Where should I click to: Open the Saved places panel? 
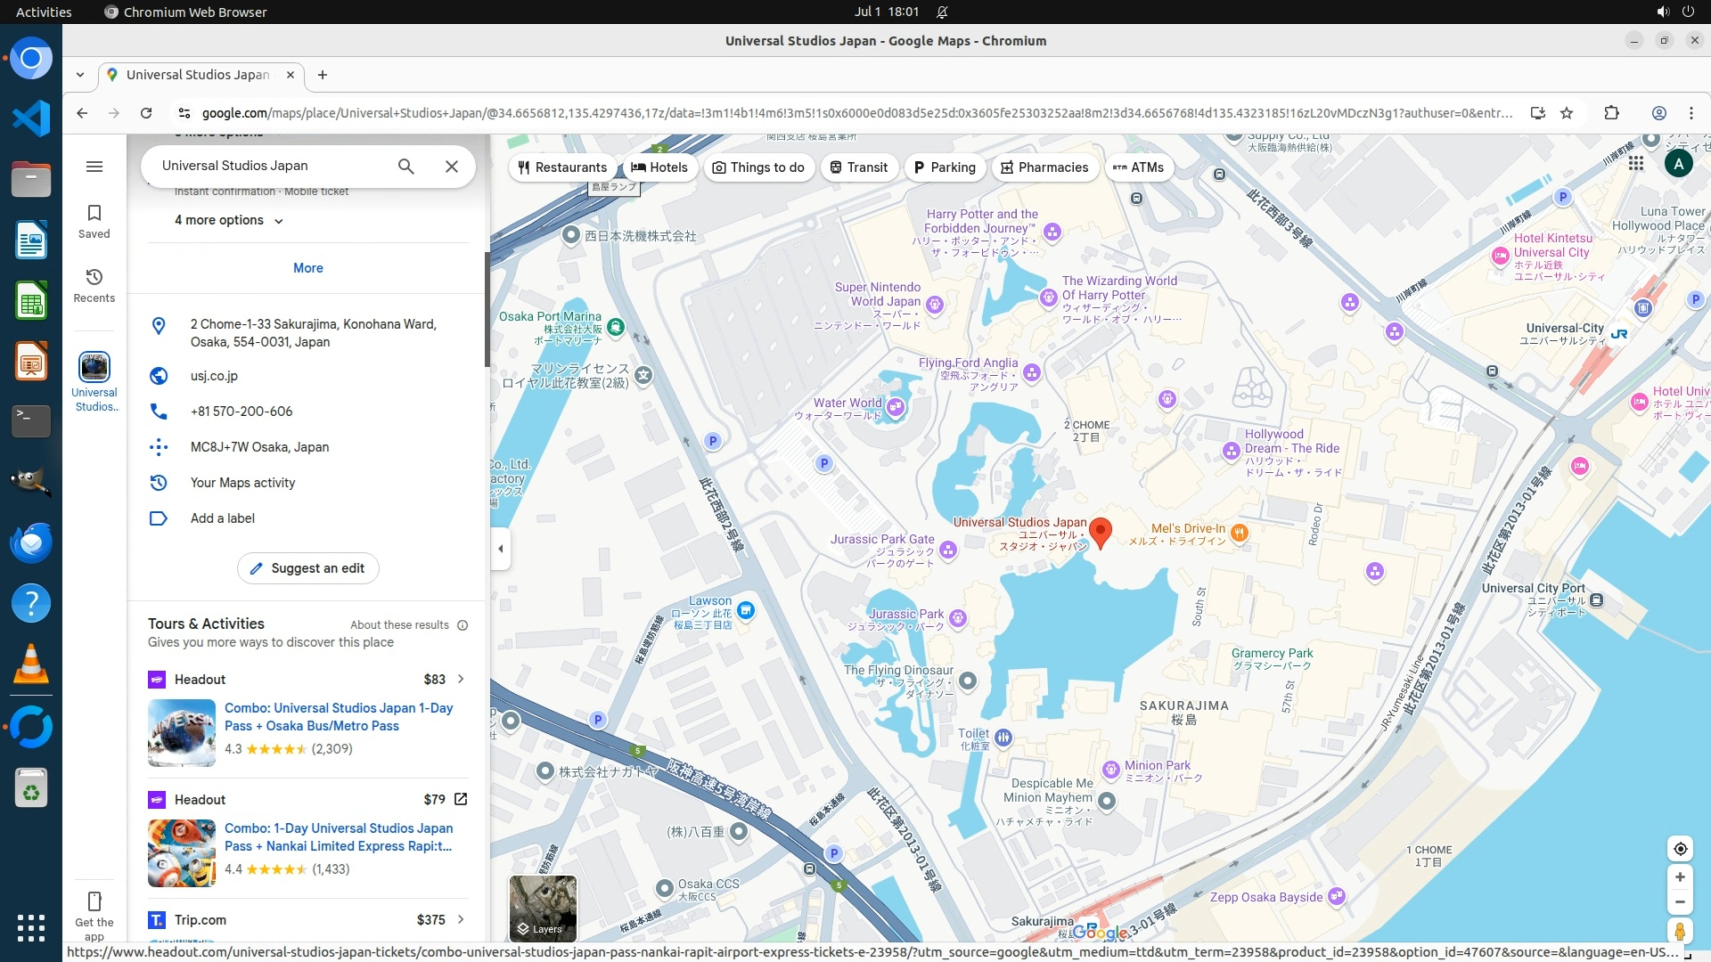[x=94, y=221]
